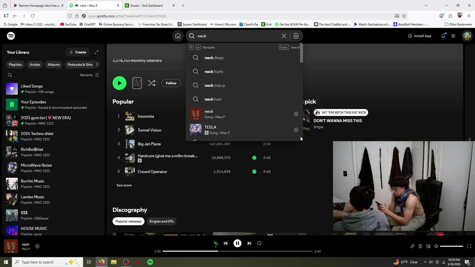Open the Spotify icon on the Windows taskbar
The width and height of the screenshot is (475, 267).
click(150, 262)
